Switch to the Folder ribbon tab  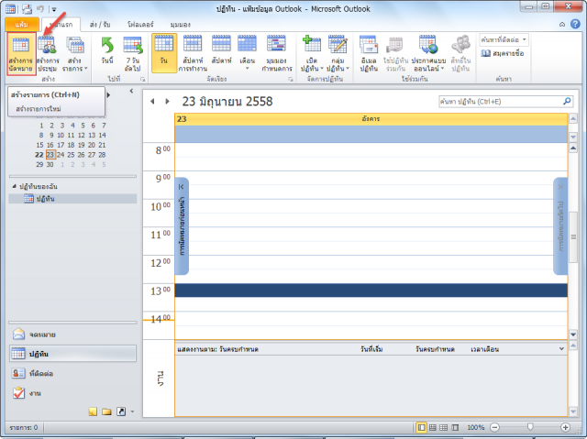140,25
